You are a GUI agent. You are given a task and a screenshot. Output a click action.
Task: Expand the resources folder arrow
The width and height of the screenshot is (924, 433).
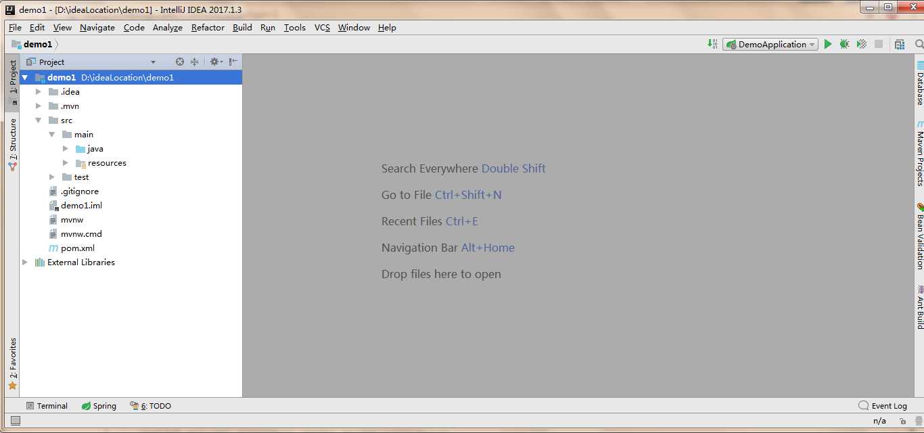66,163
